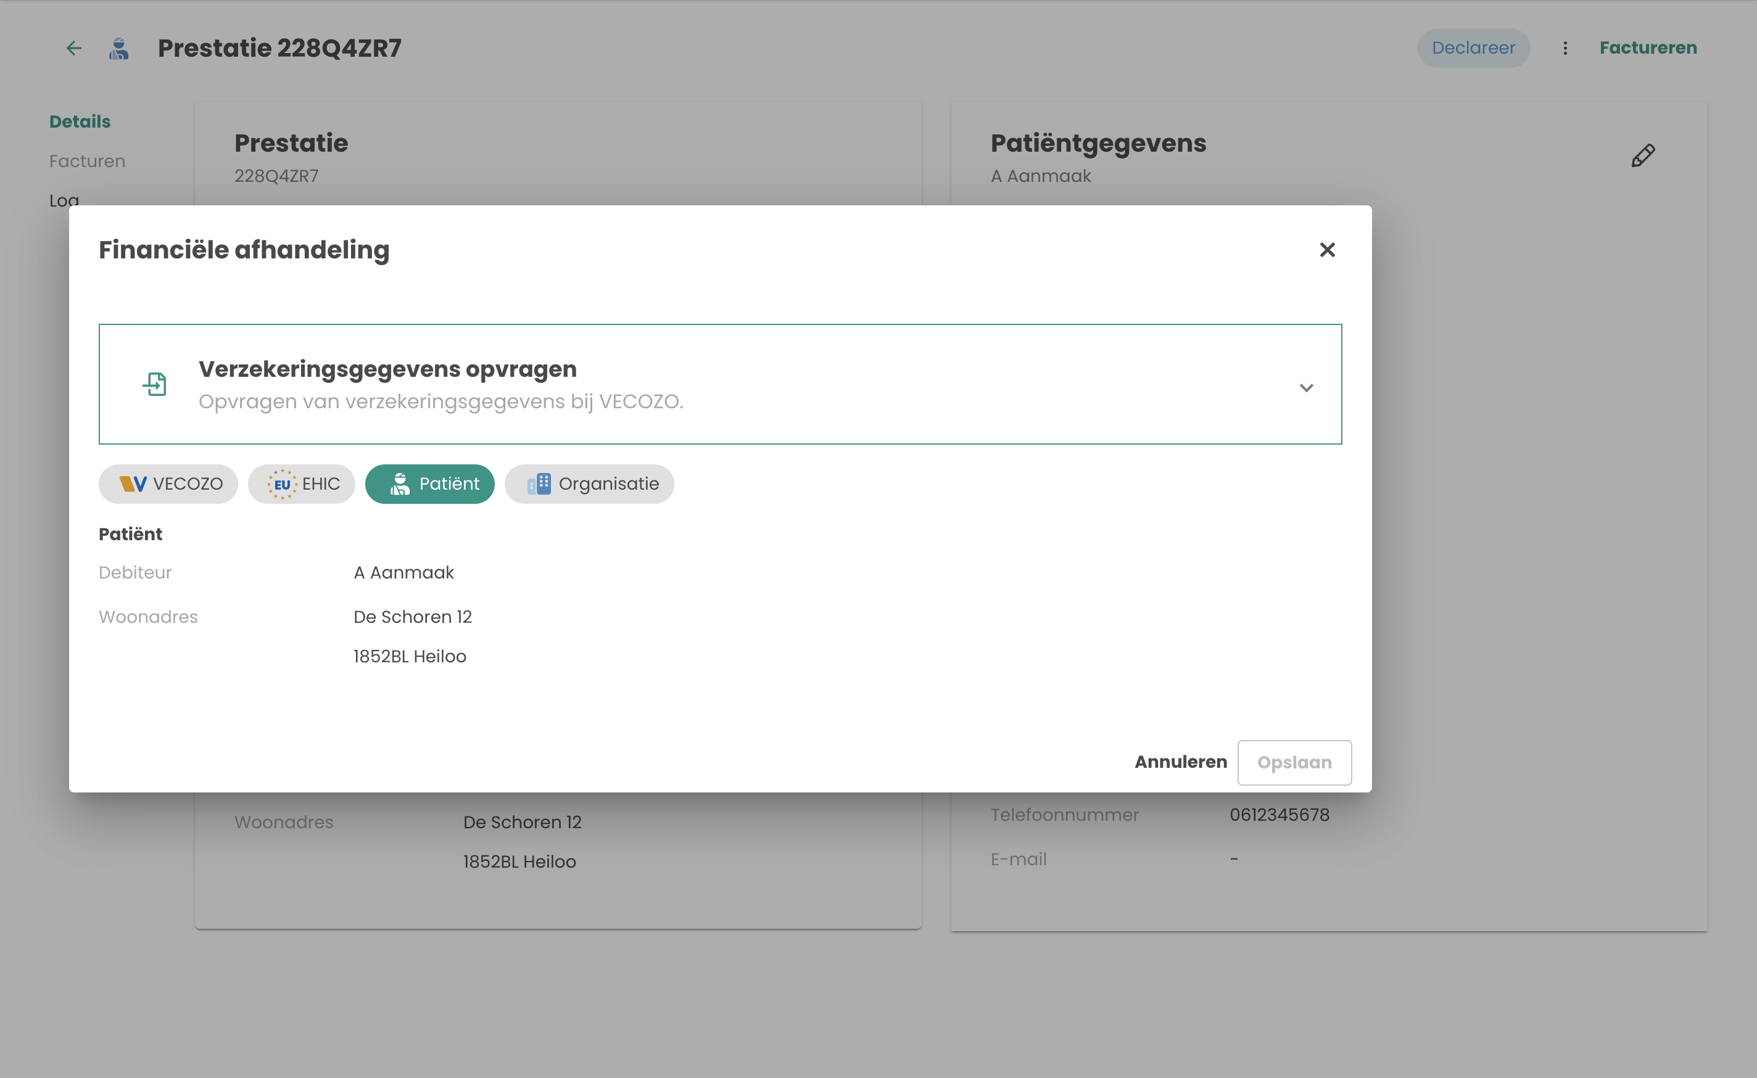This screenshot has width=1757, height=1078.
Task: Click the back arrow icon
Action: click(73, 47)
